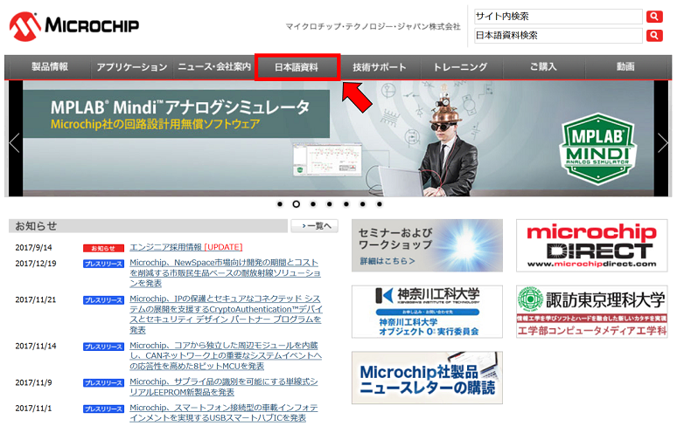Click the プレスリリース tag for 2017/11/1
Viewport: 677px width, 426px height.
pos(103,409)
